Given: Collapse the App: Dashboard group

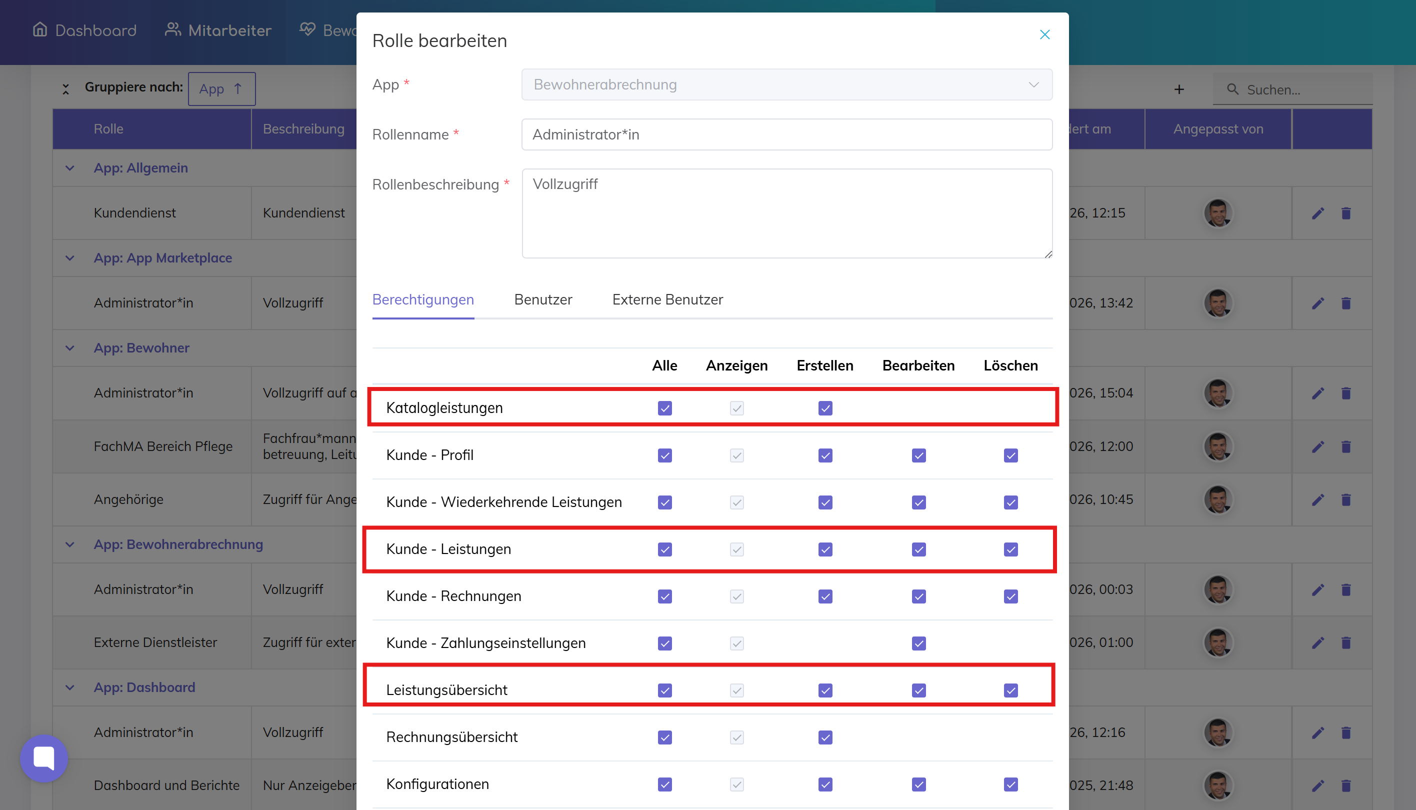Looking at the screenshot, I should (x=70, y=687).
